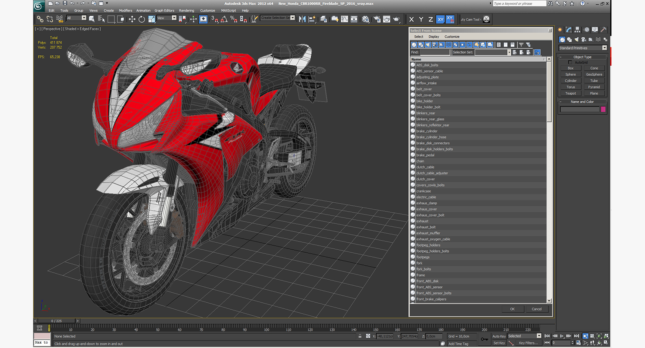Click the Auto Key button
The height and width of the screenshot is (348, 645).
point(499,336)
